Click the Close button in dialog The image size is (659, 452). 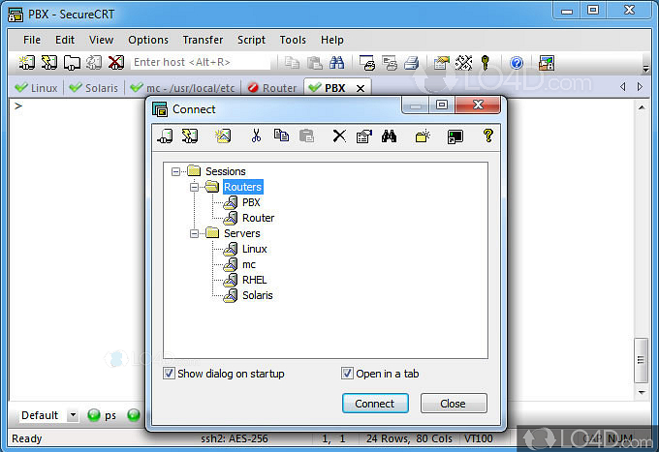tap(454, 404)
